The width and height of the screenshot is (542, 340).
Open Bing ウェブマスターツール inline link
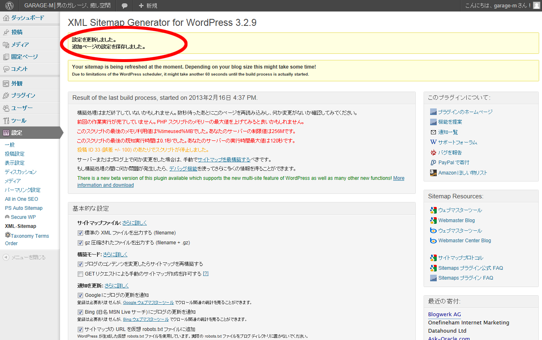point(146,319)
